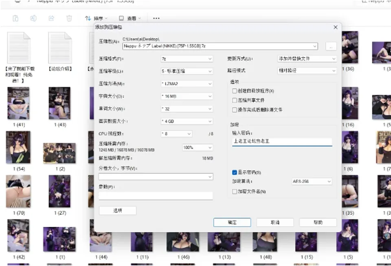This screenshot has width=391, height=266.
Task: Click the 参数 parameters input field
Action: pos(156,196)
